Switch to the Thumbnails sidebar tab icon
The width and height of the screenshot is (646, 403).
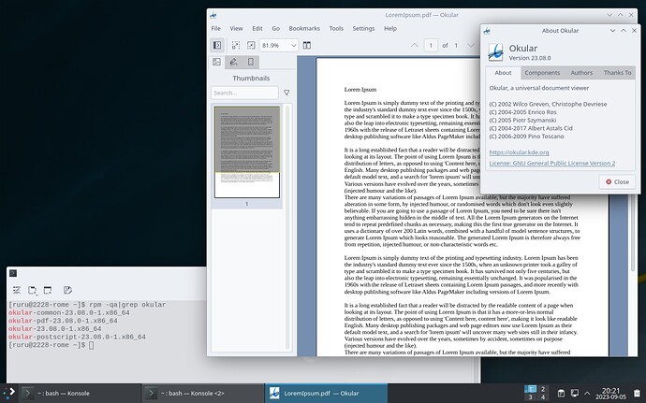coord(216,62)
